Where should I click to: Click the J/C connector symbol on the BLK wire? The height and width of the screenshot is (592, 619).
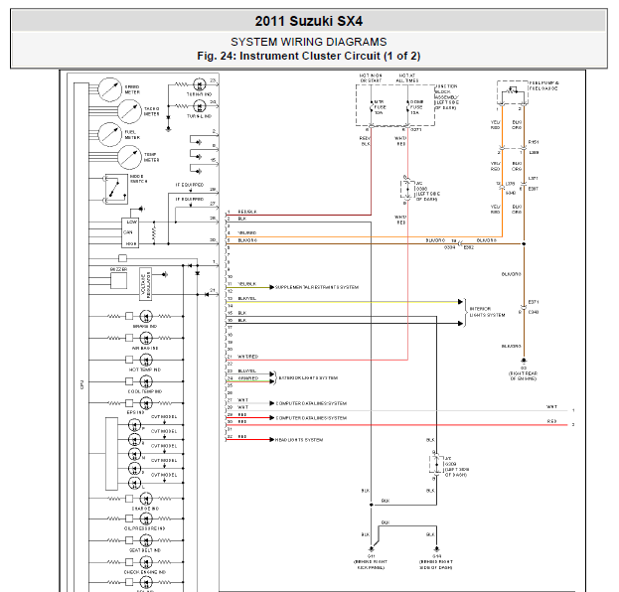(436, 465)
